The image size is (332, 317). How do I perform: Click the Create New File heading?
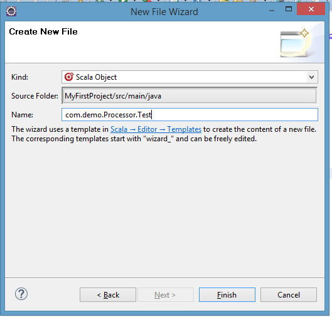coord(43,31)
